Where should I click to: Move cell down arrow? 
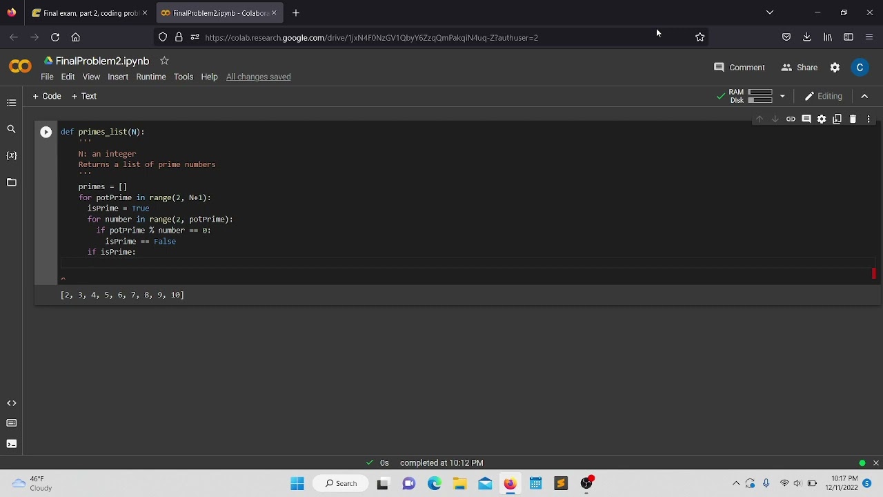point(775,119)
